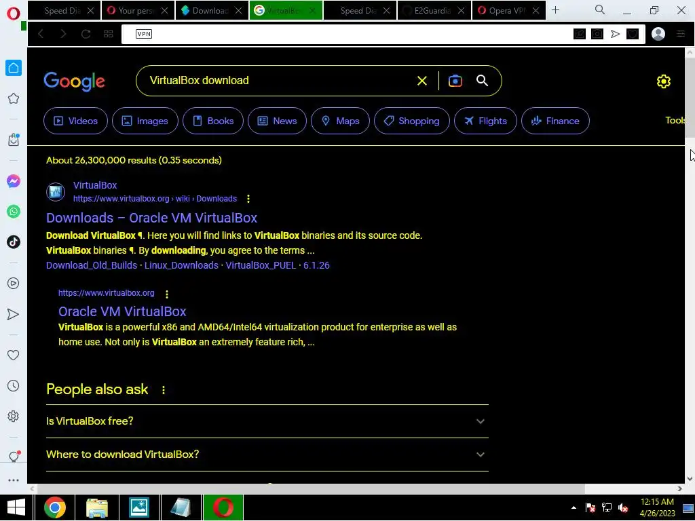Go forward with the forward arrow
The height and width of the screenshot is (521, 695).
(63, 34)
